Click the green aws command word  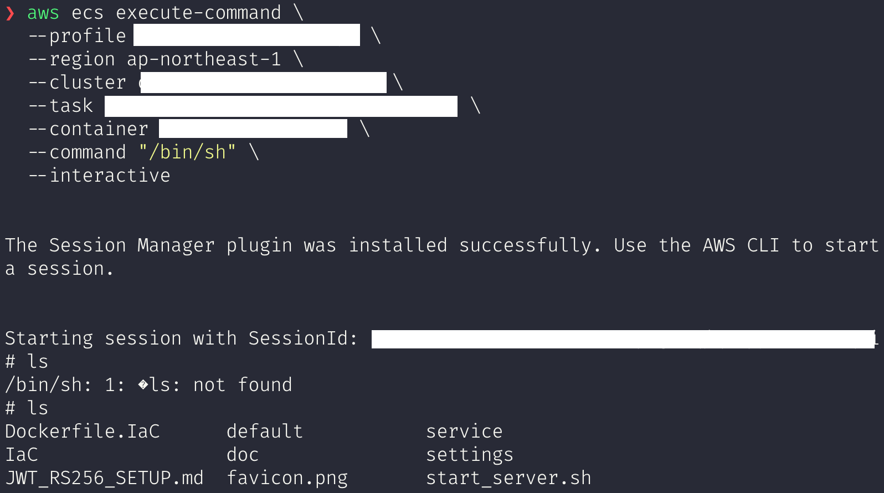[x=43, y=13]
